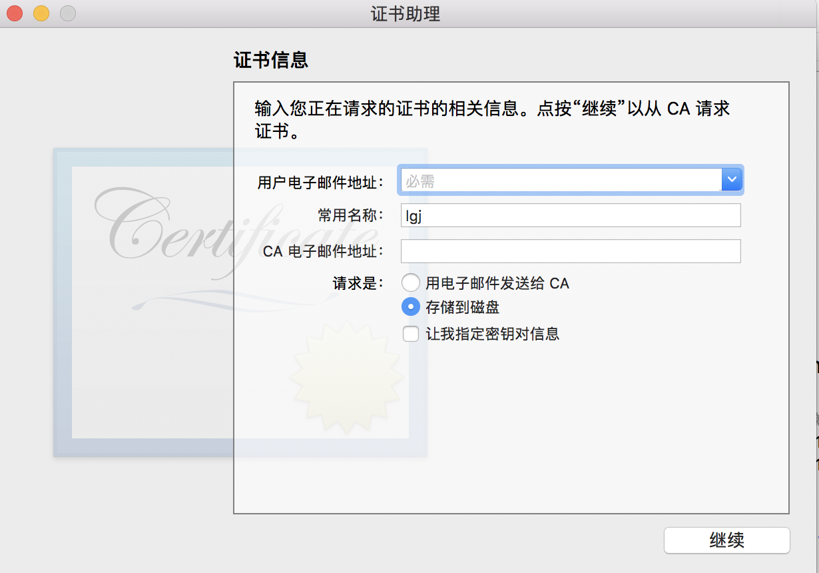Viewport: 819px width, 573px height.
Task: Click the CA 电子邮件地址 label
Action: [x=324, y=251]
